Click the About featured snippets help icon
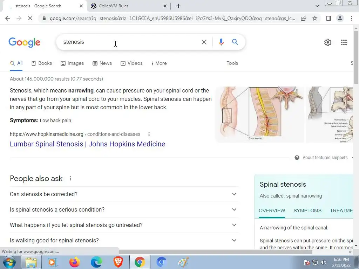This screenshot has width=359, height=269. (x=297, y=158)
